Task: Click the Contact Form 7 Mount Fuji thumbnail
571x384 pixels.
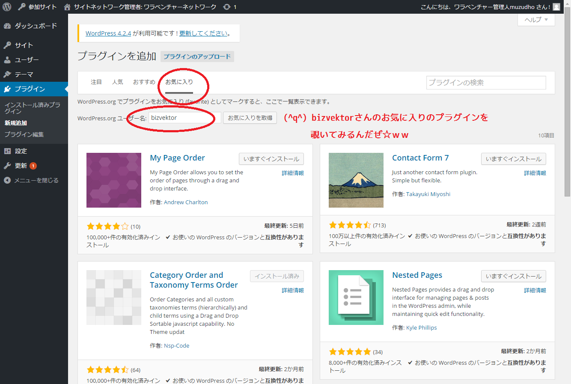Action: pos(356,180)
